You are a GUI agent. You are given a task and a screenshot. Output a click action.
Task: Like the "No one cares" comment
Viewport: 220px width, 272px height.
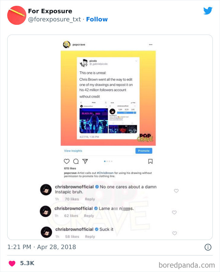pyautogui.click(x=176, y=191)
